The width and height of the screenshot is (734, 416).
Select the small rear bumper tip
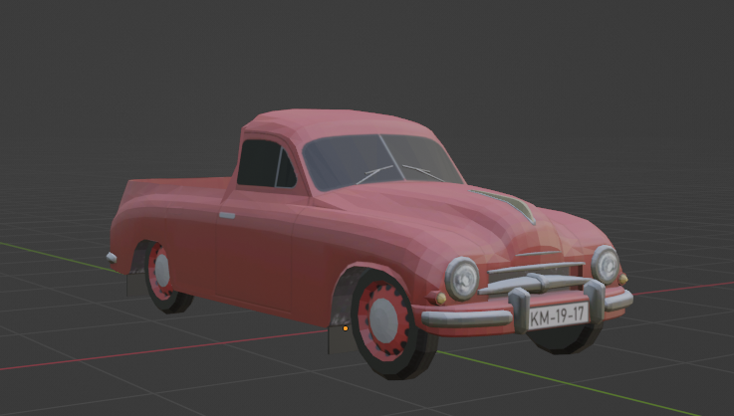(x=112, y=258)
